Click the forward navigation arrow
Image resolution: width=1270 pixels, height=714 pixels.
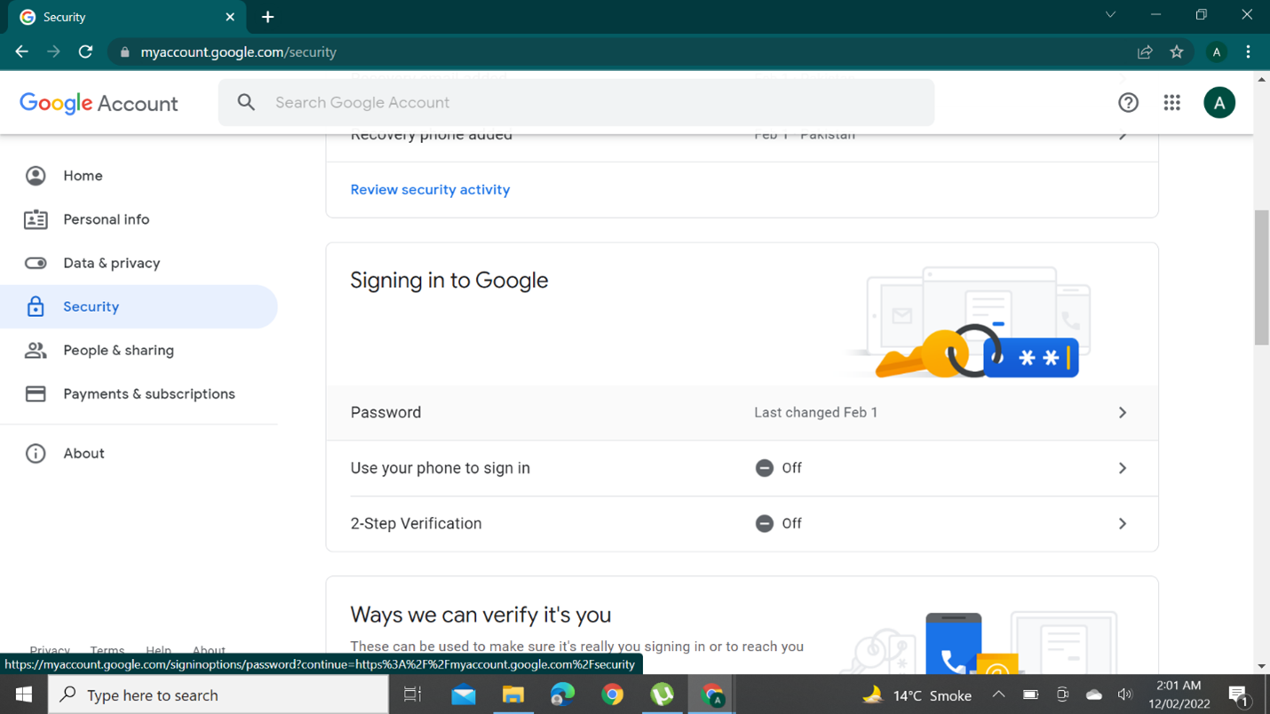53,52
